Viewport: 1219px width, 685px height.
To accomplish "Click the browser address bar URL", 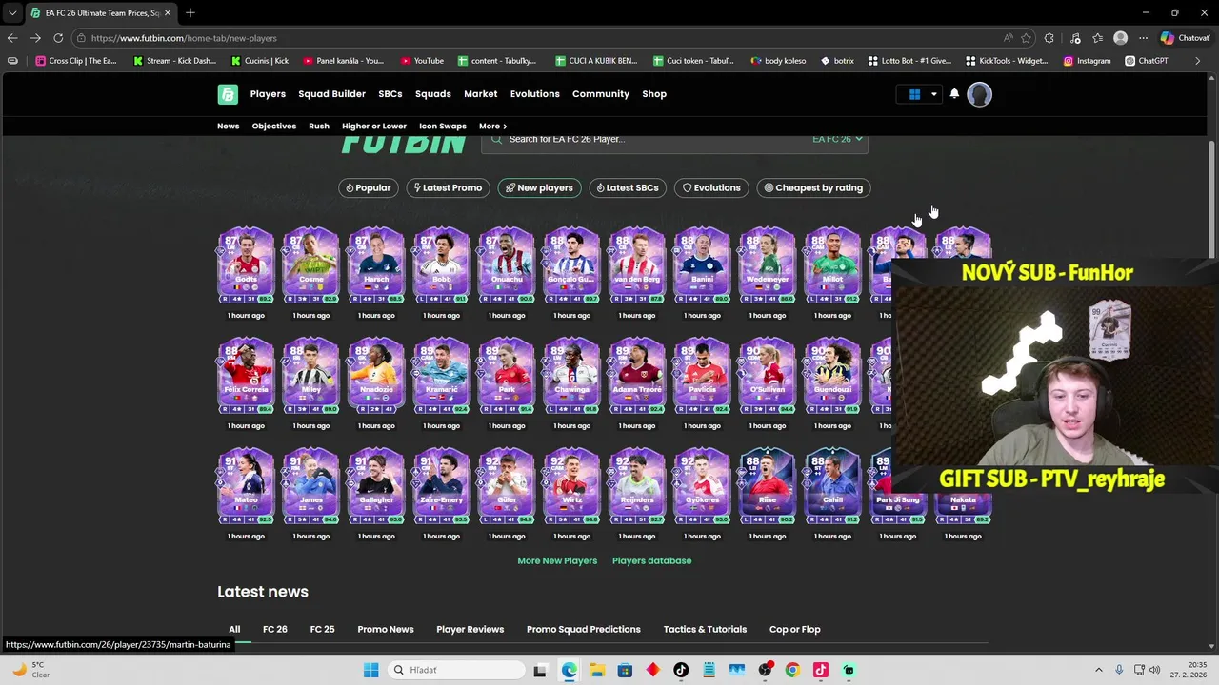I will pyautogui.click(x=184, y=38).
